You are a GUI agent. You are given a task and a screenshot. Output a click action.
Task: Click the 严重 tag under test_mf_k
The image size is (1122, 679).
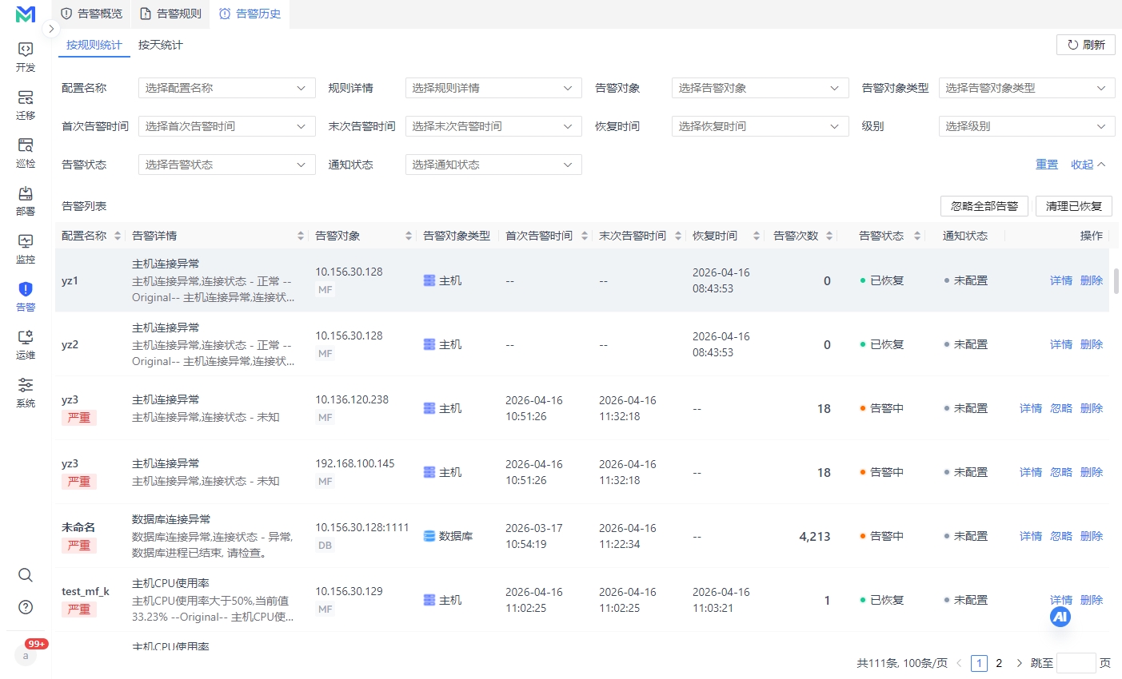coord(79,610)
